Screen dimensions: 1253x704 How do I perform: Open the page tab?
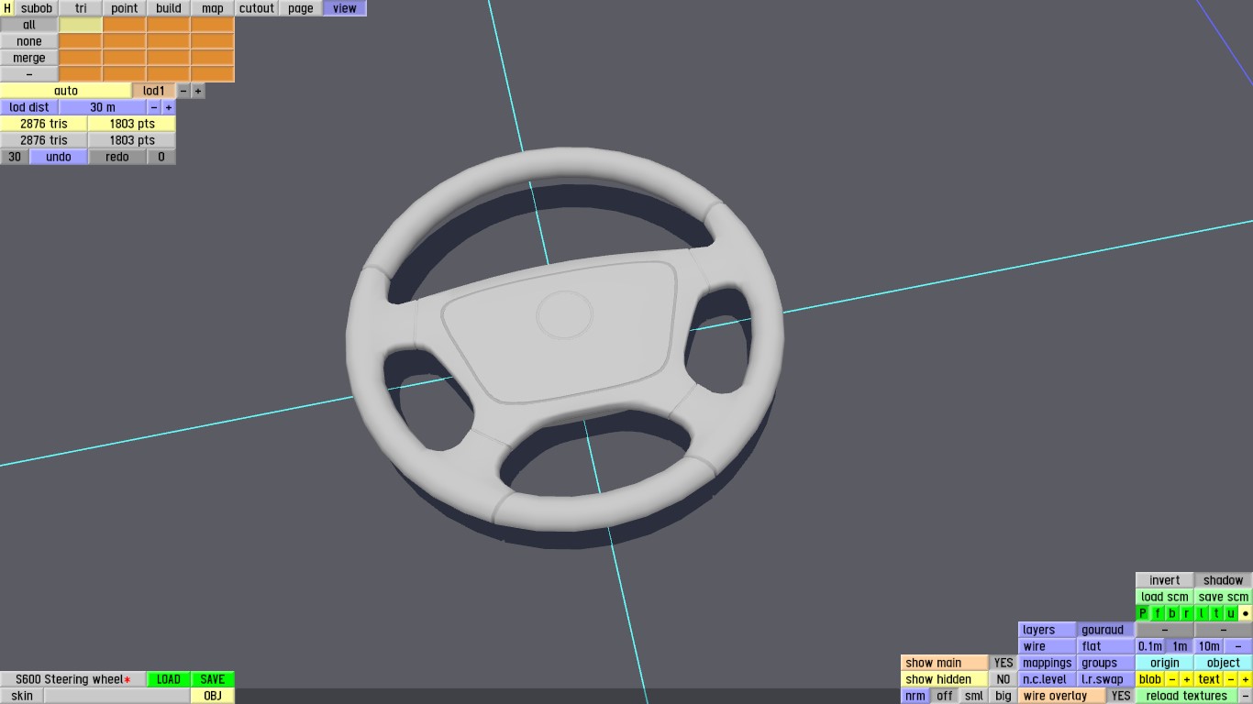click(301, 8)
